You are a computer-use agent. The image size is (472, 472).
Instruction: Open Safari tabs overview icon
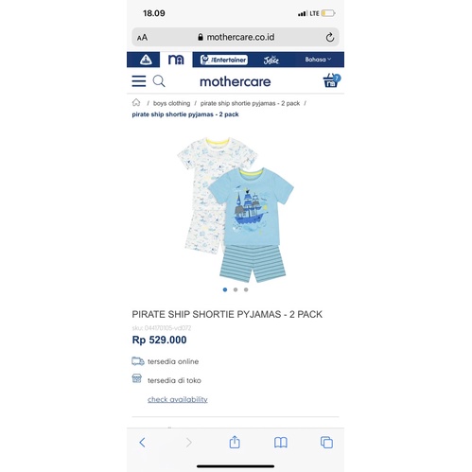click(x=326, y=443)
